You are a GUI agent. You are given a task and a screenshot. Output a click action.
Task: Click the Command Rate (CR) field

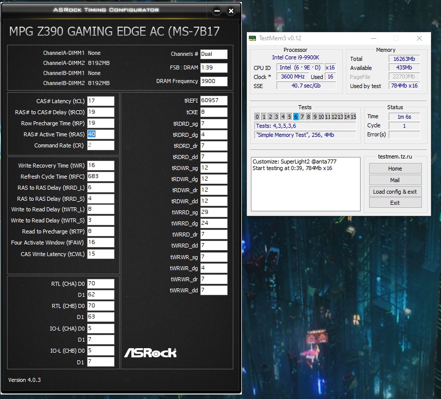point(101,145)
